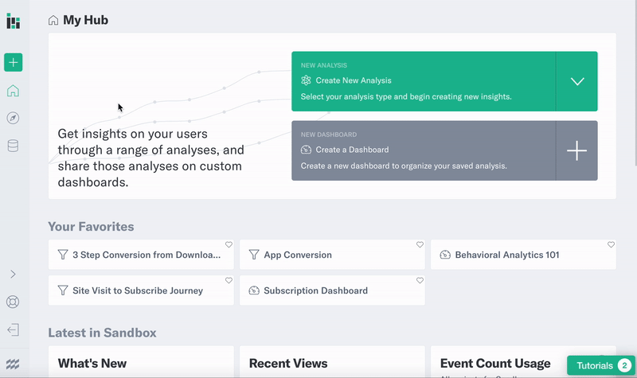637x378 pixels.
Task: Click the Event Count Usage panel heading
Action: [x=495, y=364]
